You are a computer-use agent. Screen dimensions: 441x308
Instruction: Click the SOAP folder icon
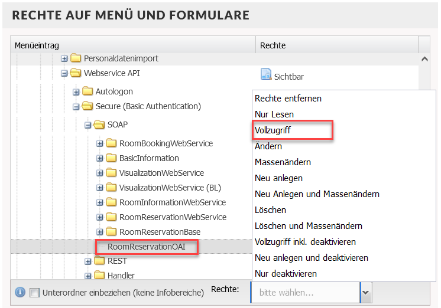(x=99, y=124)
